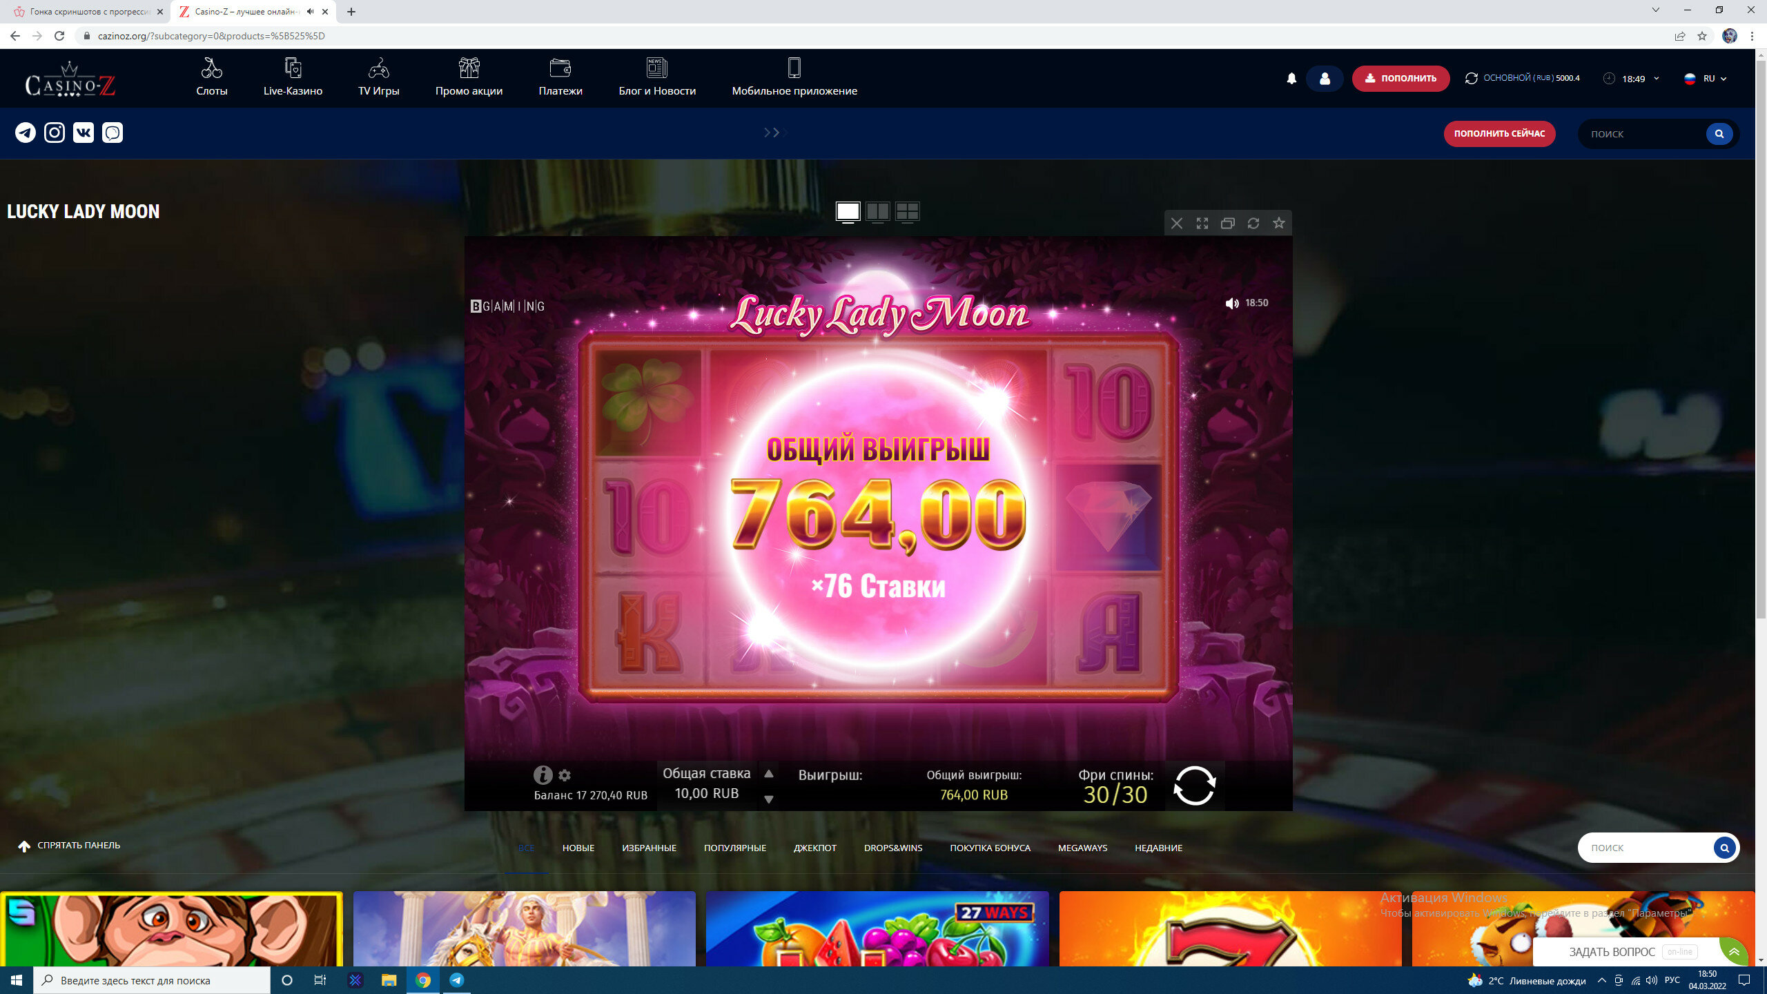The image size is (1767, 994).
Task: Click the ПОПОЛНИТЬ СЕЙЧАС button
Action: coord(1499,134)
